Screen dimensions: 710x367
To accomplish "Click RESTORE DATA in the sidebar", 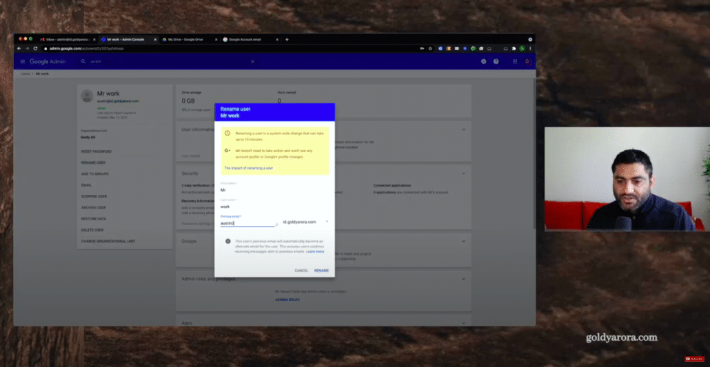I will click(x=93, y=219).
